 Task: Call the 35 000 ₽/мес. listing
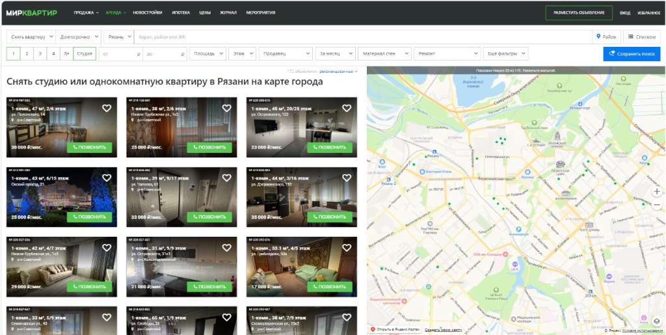coord(330,217)
